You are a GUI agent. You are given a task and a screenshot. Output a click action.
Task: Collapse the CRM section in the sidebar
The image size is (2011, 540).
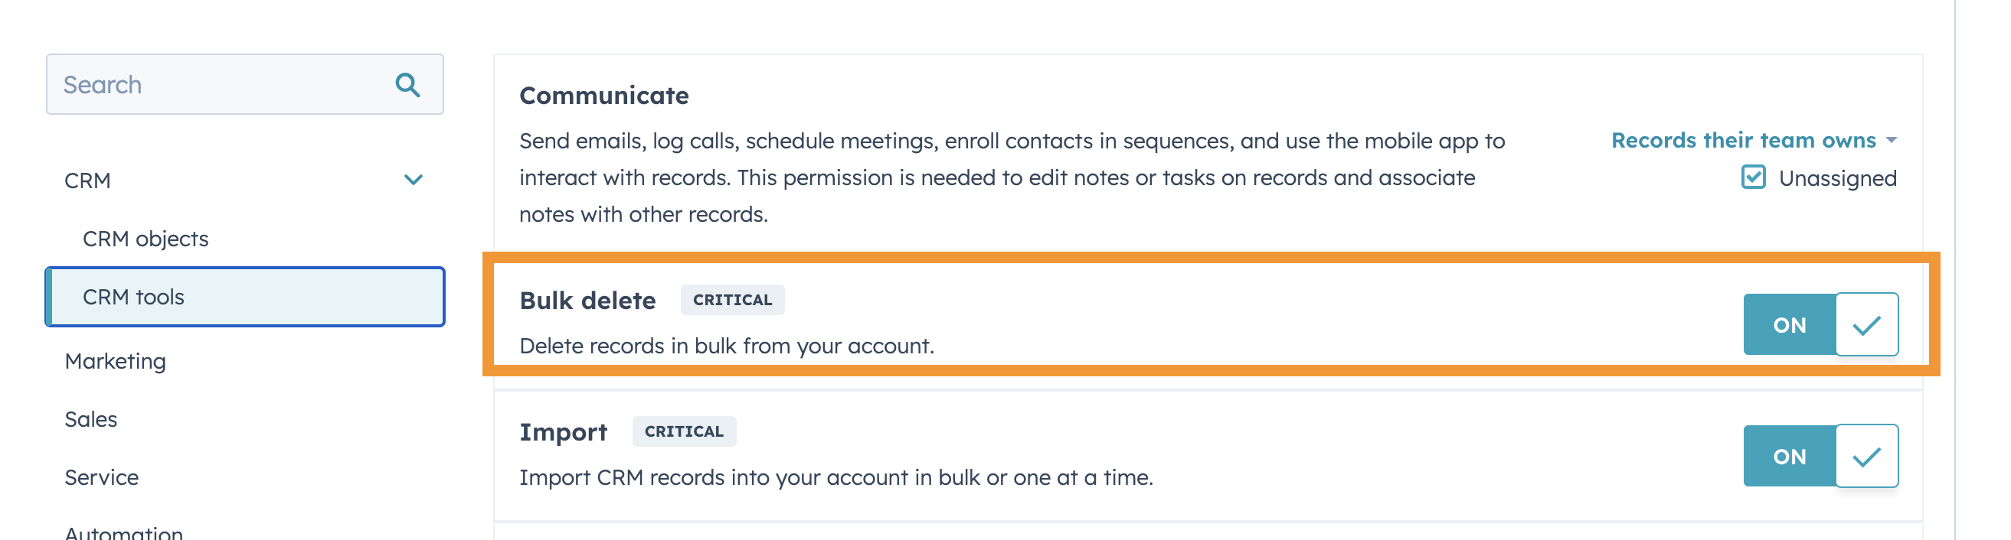coord(414,180)
